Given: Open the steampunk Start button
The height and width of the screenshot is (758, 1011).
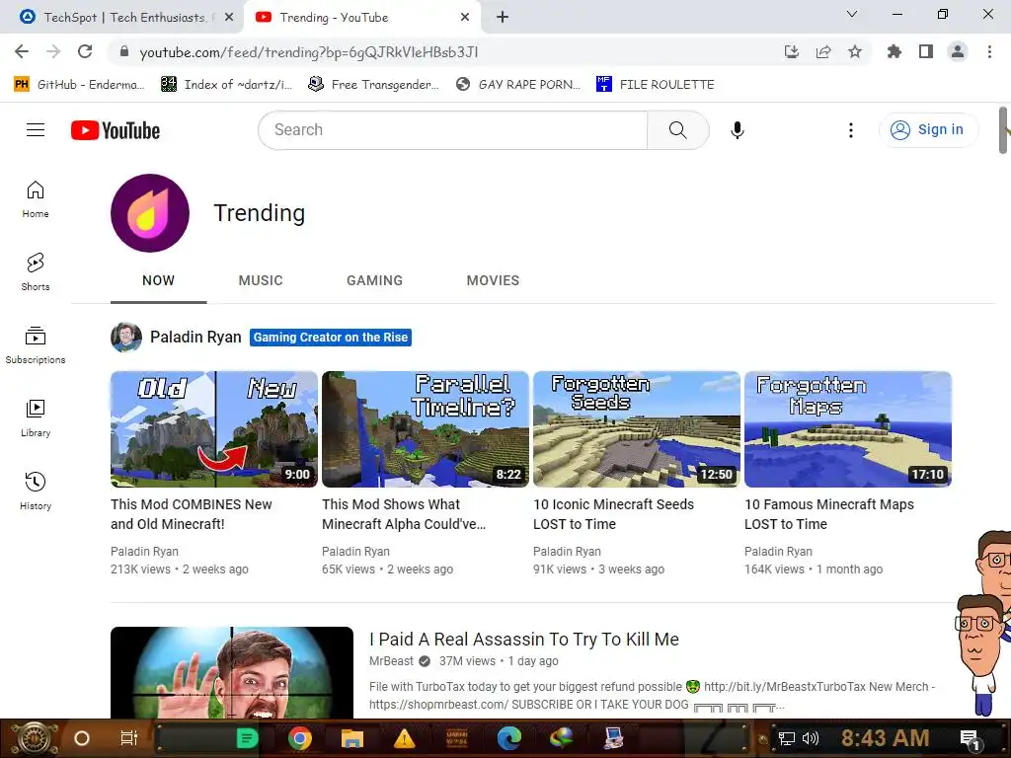Looking at the screenshot, I should (33, 738).
